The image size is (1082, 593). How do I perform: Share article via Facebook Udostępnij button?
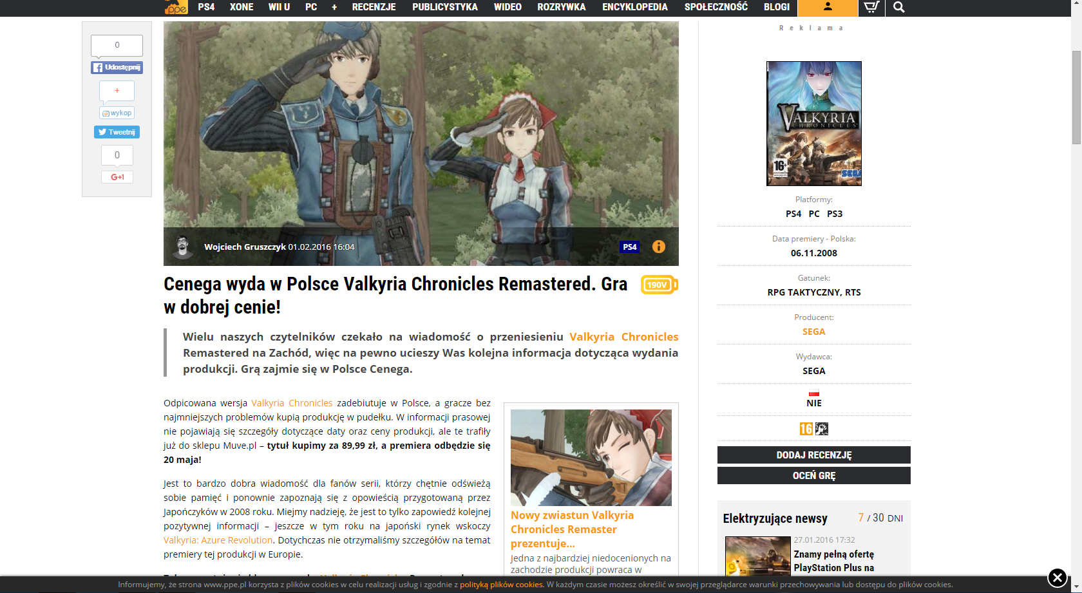click(117, 68)
